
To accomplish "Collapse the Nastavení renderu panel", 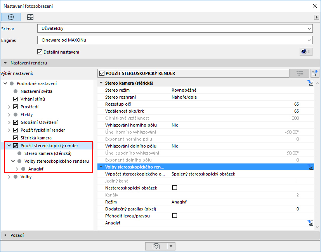I will tap(5, 63).
